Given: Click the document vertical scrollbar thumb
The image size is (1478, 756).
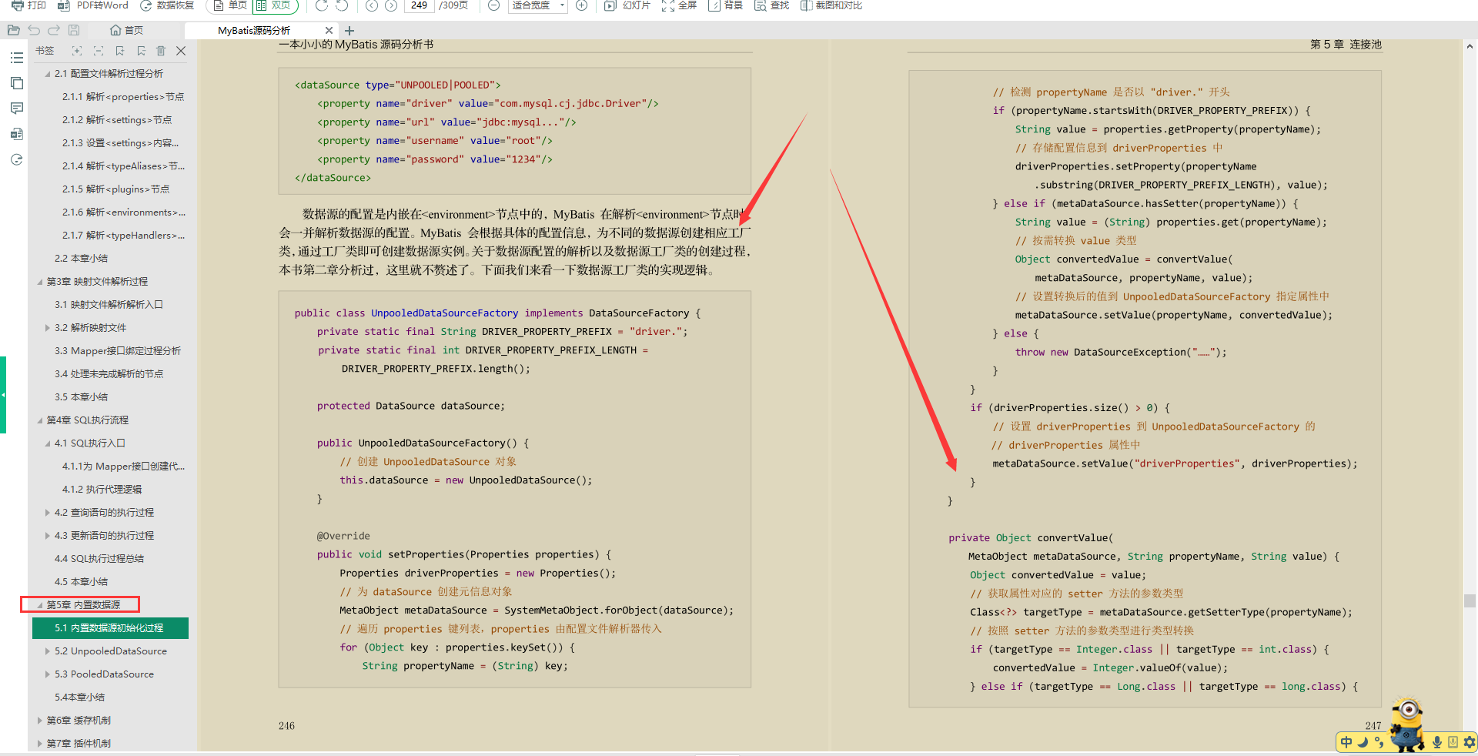Looking at the screenshot, I should point(1470,600).
